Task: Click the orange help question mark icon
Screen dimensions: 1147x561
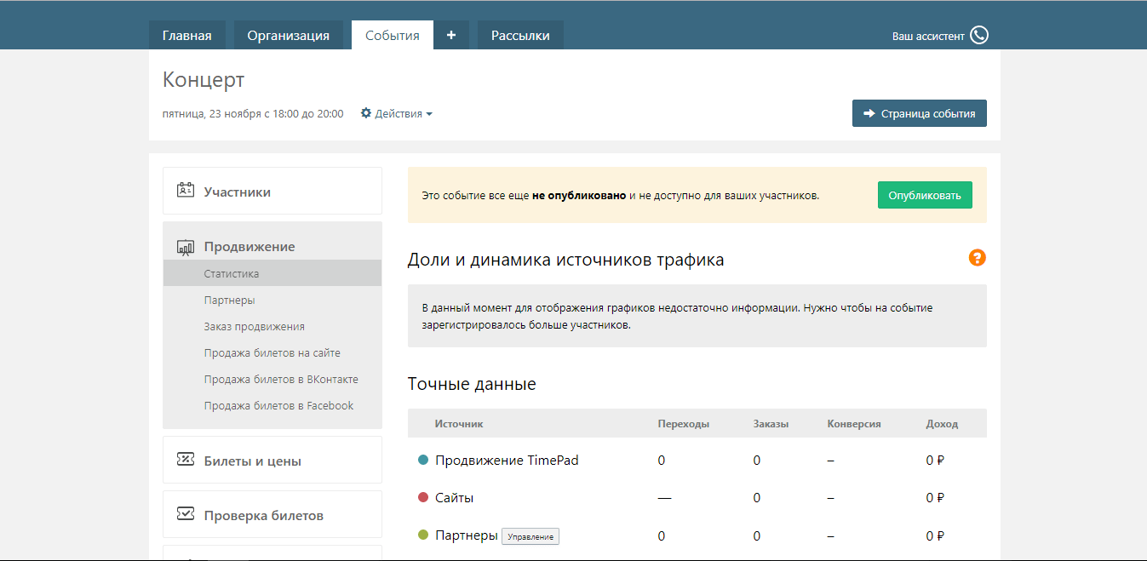Action: coord(978,258)
